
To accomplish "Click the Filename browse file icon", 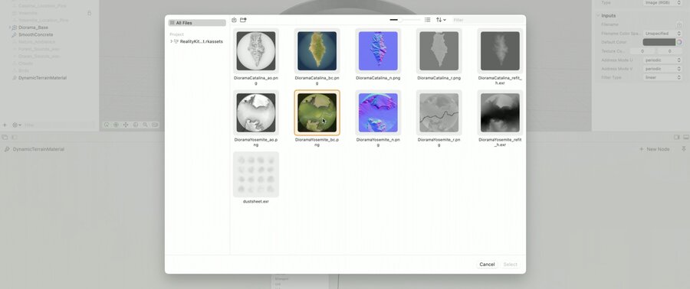I will [x=679, y=24].
